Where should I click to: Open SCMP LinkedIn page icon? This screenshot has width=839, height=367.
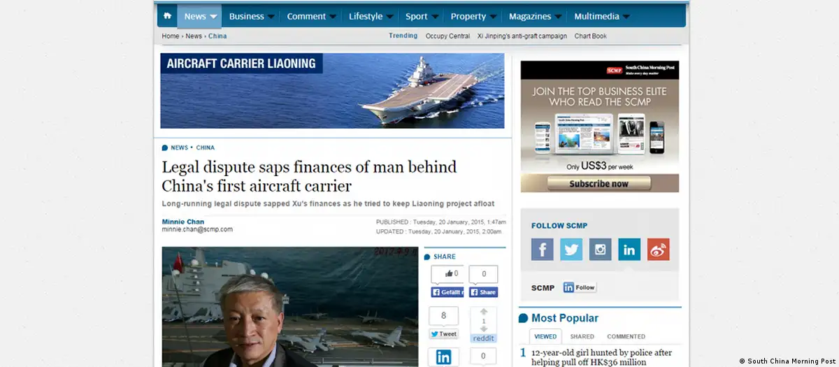pyautogui.click(x=629, y=250)
